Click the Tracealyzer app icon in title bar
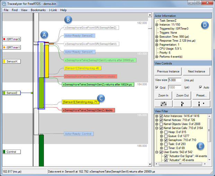Image resolution: width=215 pixels, height=176 pixels. click(x=4, y=4)
